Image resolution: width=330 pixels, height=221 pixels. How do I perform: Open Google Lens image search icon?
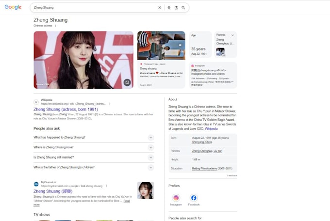coord(176,8)
